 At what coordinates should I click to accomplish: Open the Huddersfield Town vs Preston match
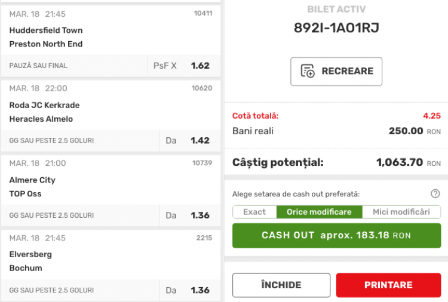[x=46, y=37]
